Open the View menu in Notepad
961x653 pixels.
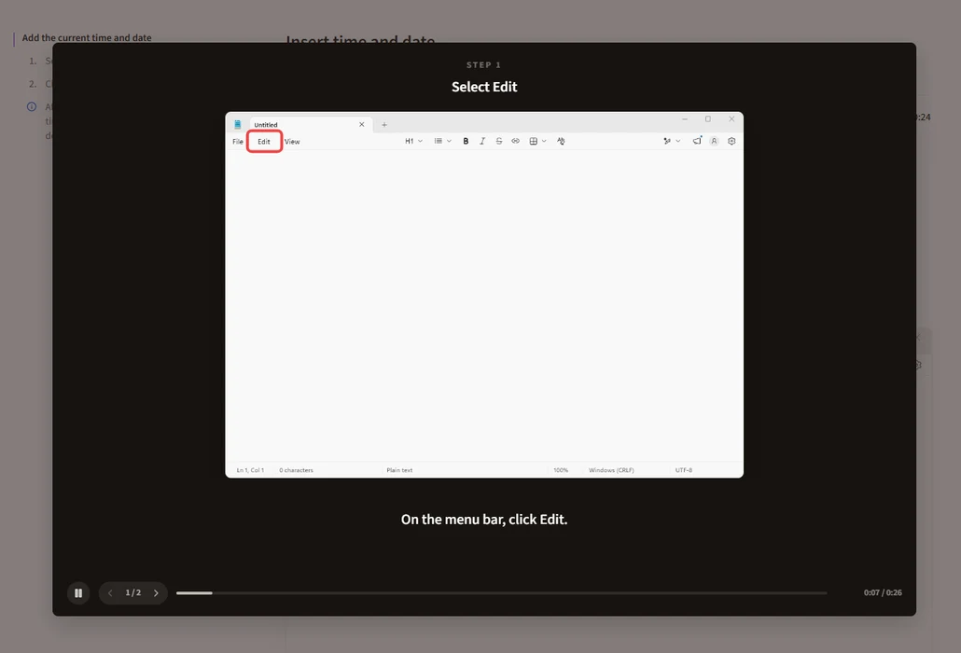[292, 142]
